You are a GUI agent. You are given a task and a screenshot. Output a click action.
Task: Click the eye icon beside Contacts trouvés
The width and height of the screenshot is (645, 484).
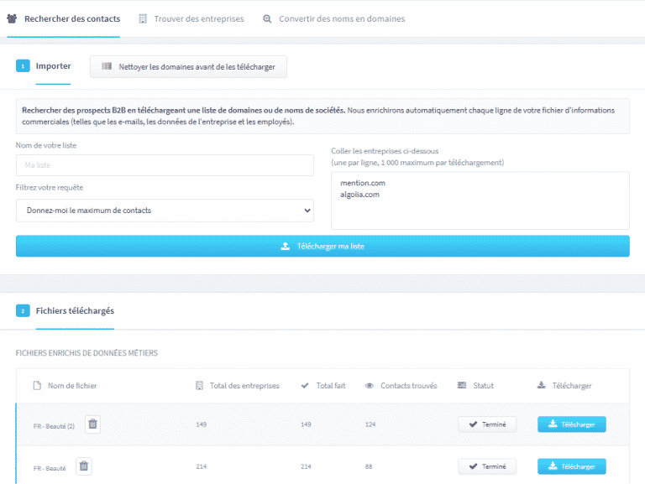coord(370,385)
